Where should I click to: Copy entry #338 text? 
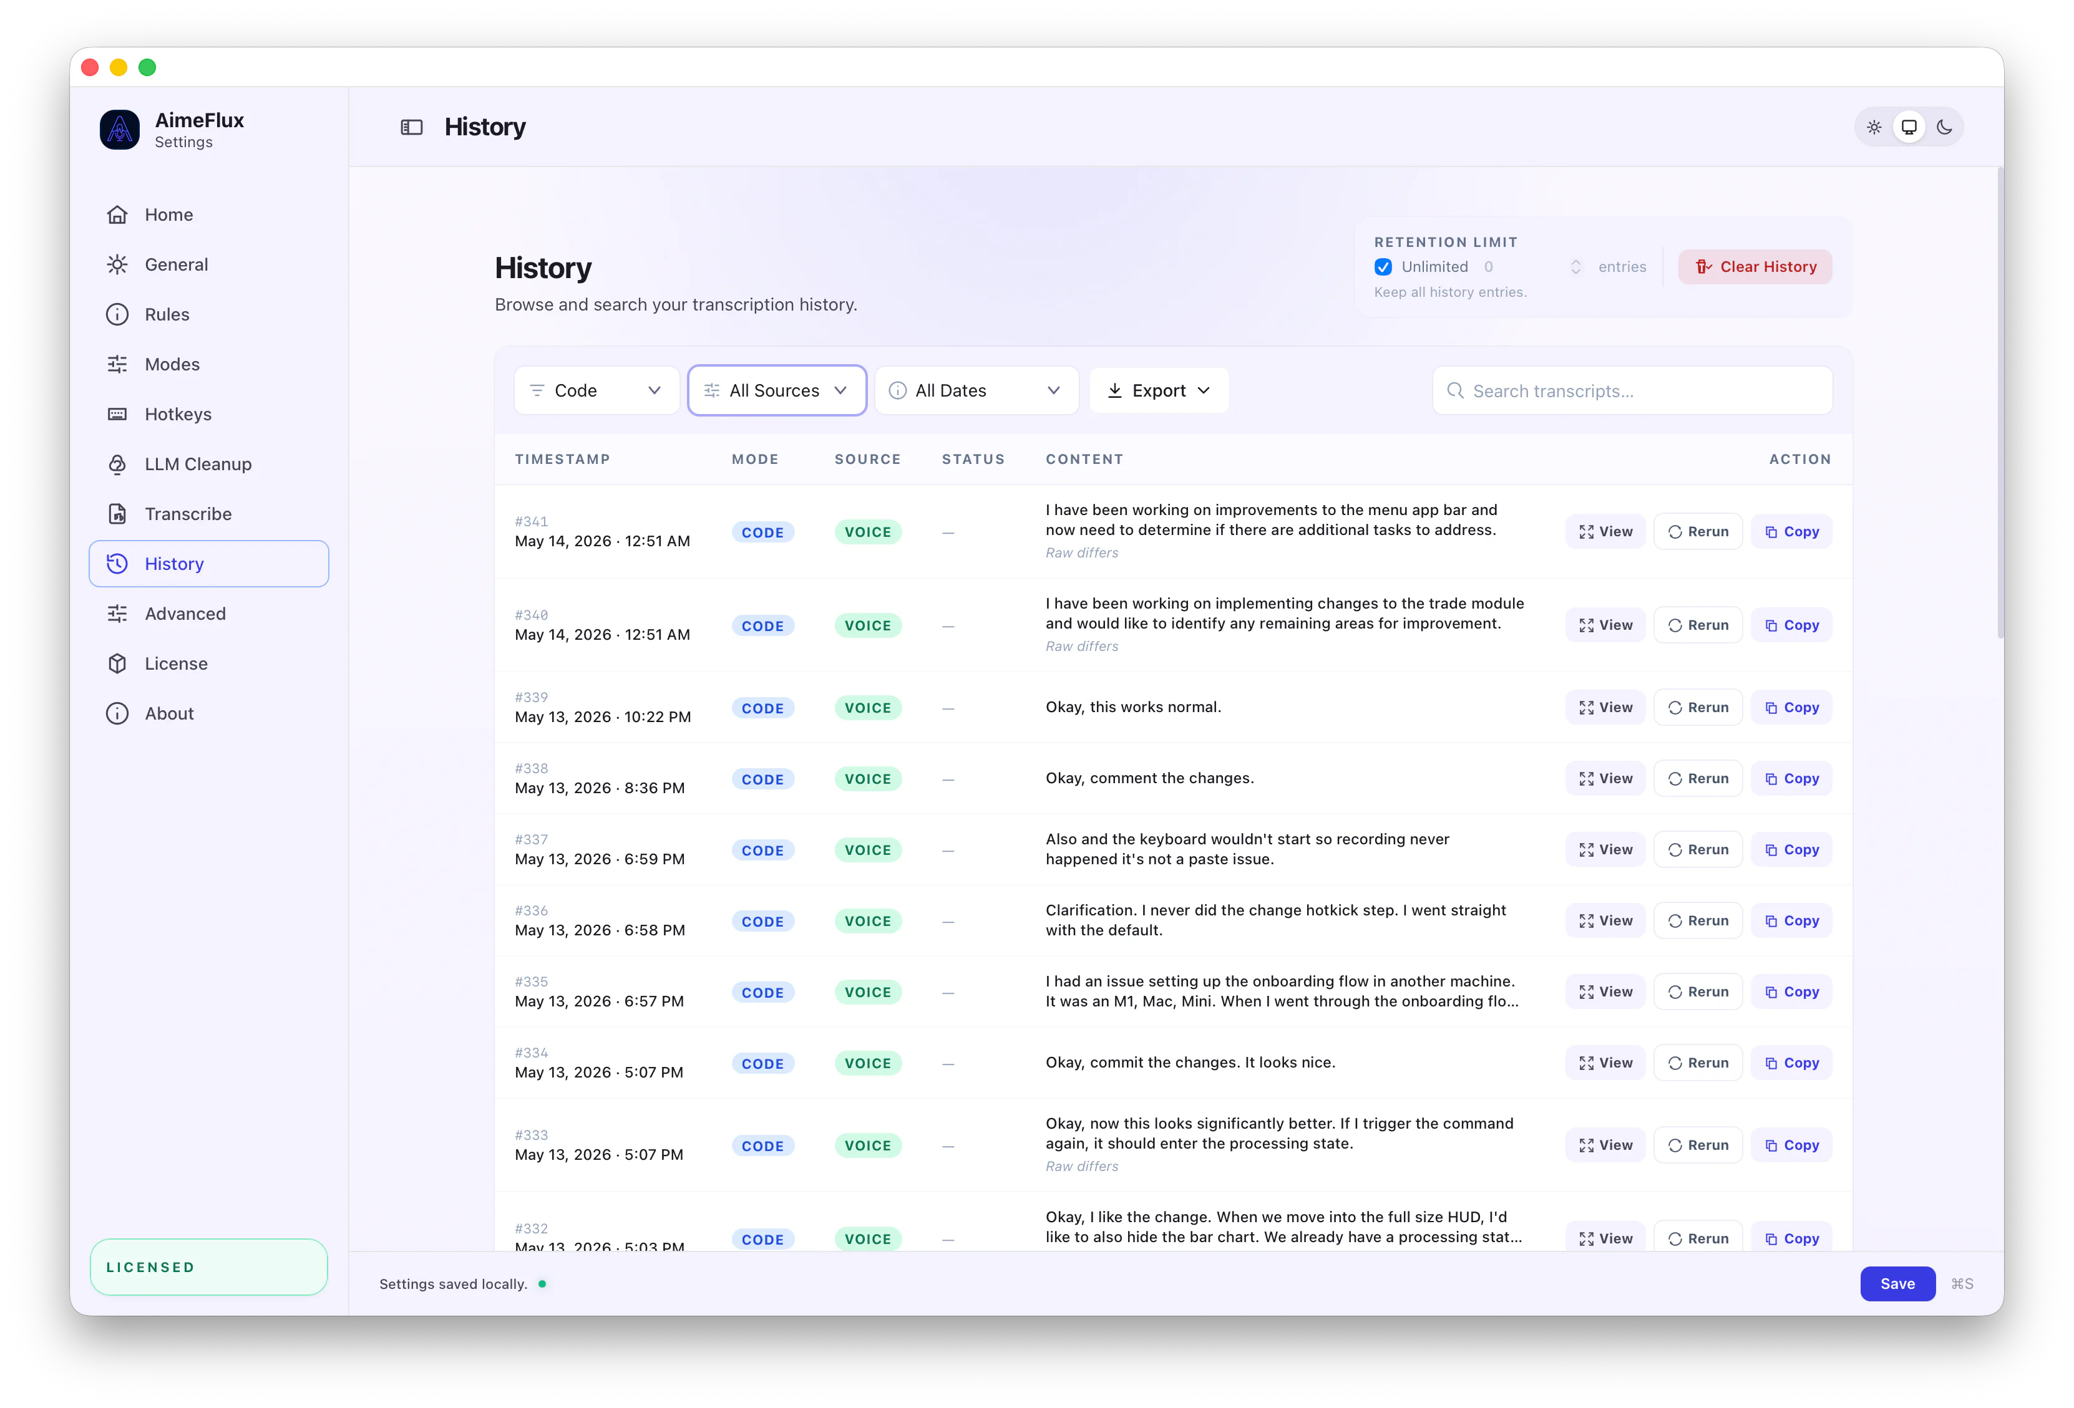pos(1791,779)
